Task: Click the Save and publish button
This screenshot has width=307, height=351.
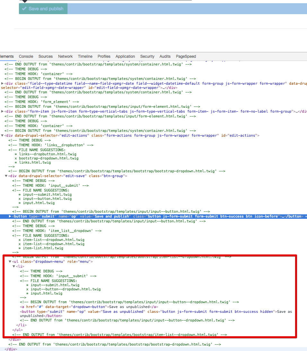Action: click(x=43, y=9)
